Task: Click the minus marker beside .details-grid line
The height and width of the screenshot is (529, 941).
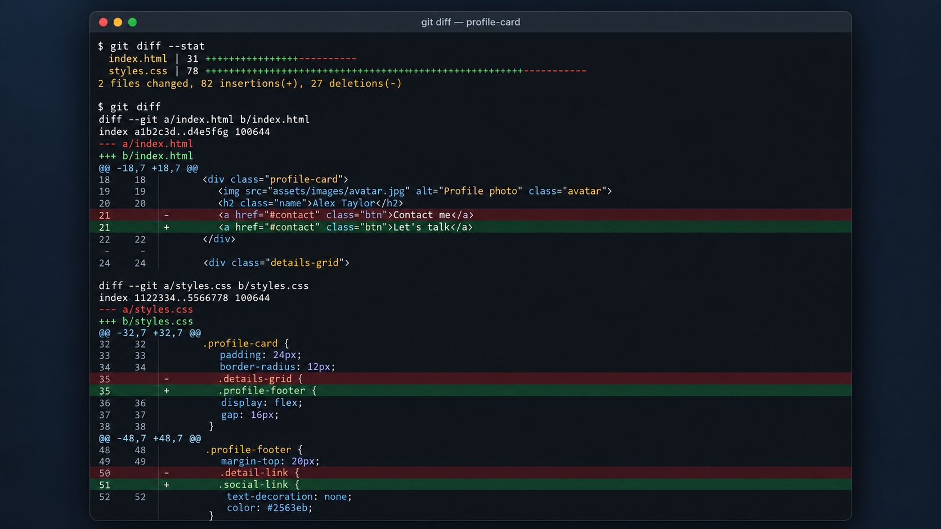Action: pos(167,379)
